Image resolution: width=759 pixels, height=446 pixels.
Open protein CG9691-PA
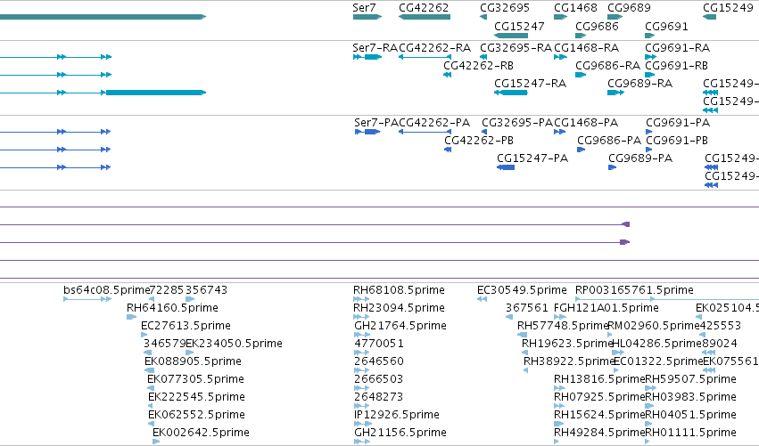[678, 123]
